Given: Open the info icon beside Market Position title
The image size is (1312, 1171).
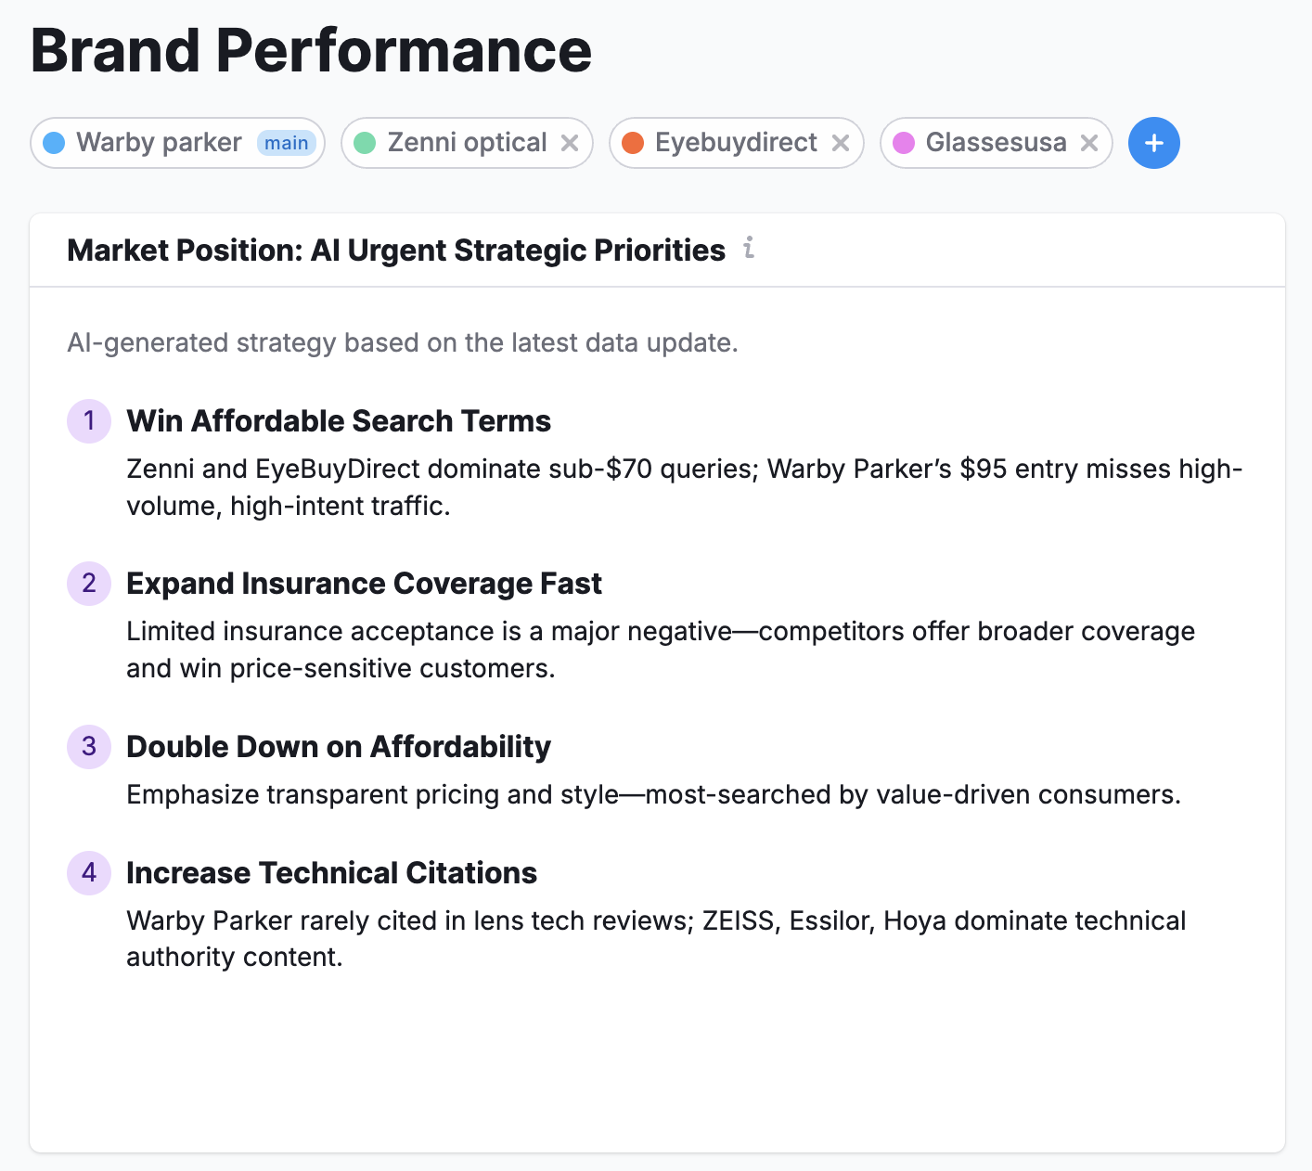Looking at the screenshot, I should click(x=749, y=248).
